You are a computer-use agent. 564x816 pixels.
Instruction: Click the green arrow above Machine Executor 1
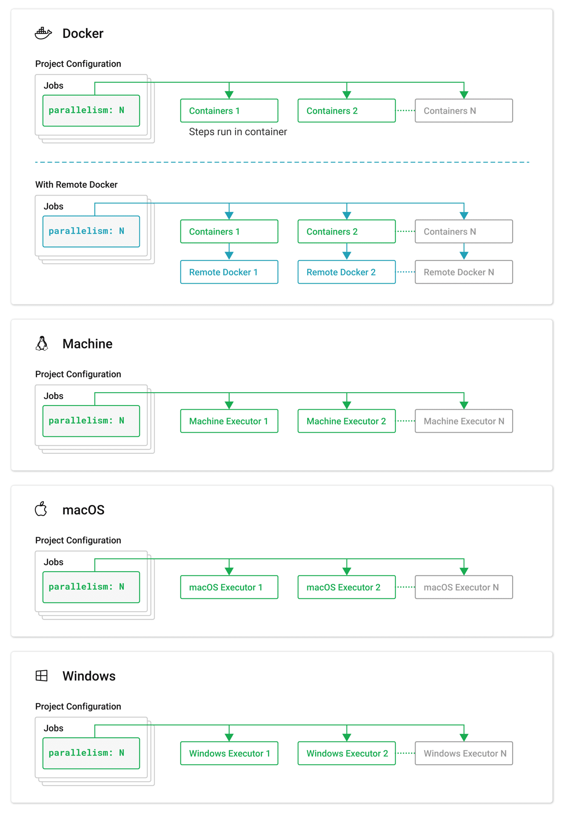229,404
